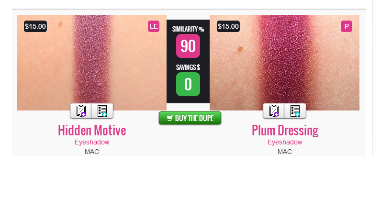This screenshot has width=392, height=220.
Task: Click the P permanent badge
Action: pyautogui.click(x=347, y=26)
